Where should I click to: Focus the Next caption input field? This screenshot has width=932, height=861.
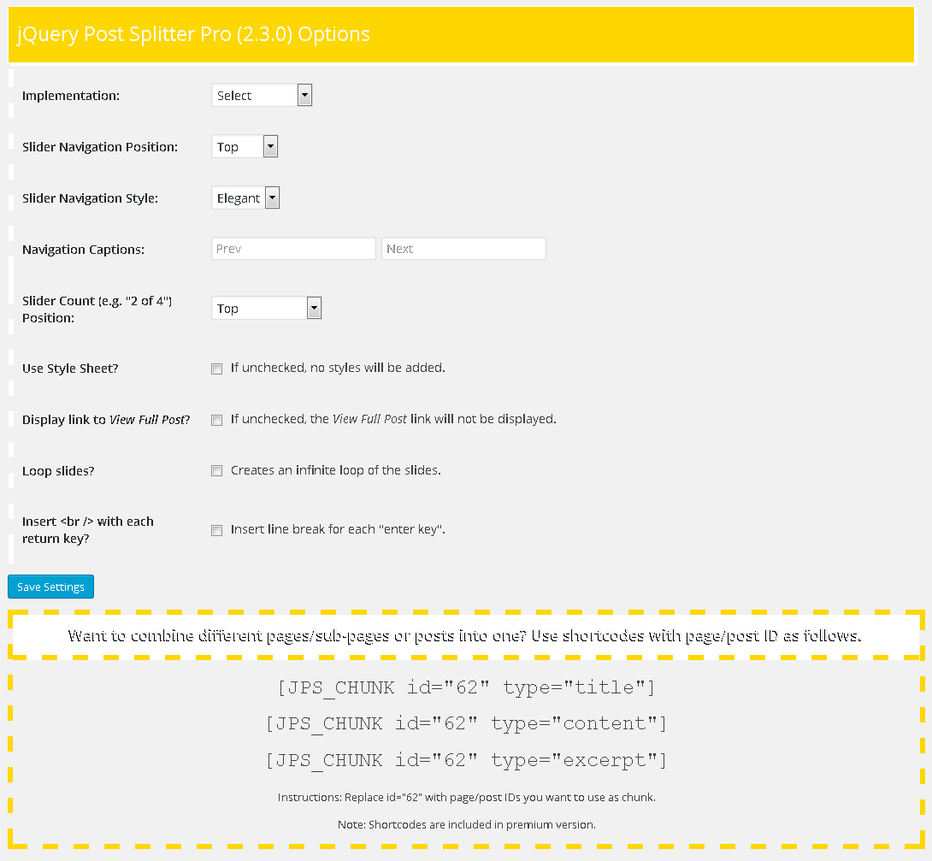click(463, 248)
